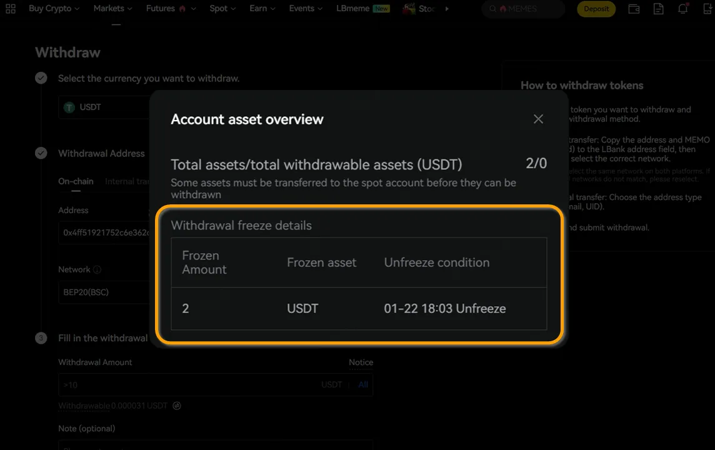Click the header nav scroll-right arrow
This screenshot has height=450, width=715.
447,9
